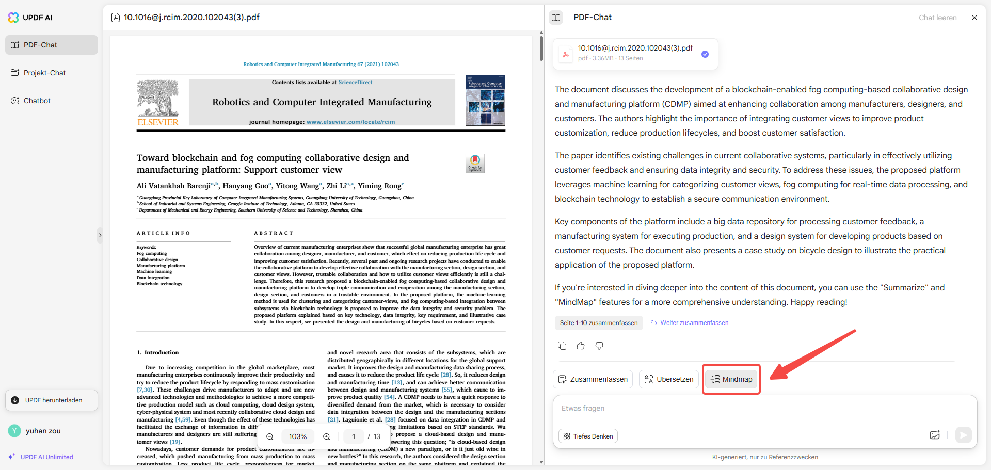Click the Etwas fragen text input

click(x=765, y=409)
